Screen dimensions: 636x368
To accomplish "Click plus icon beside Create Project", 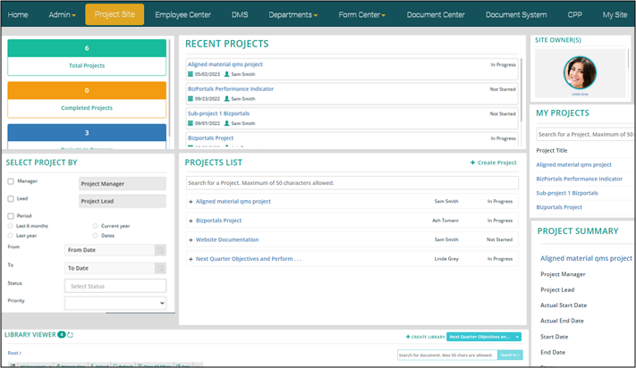I will [x=472, y=163].
